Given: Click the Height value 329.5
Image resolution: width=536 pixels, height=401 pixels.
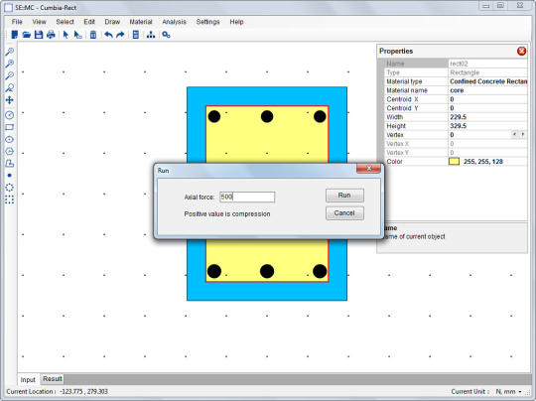Looking at the screenshot, I should tap(487, 126).
